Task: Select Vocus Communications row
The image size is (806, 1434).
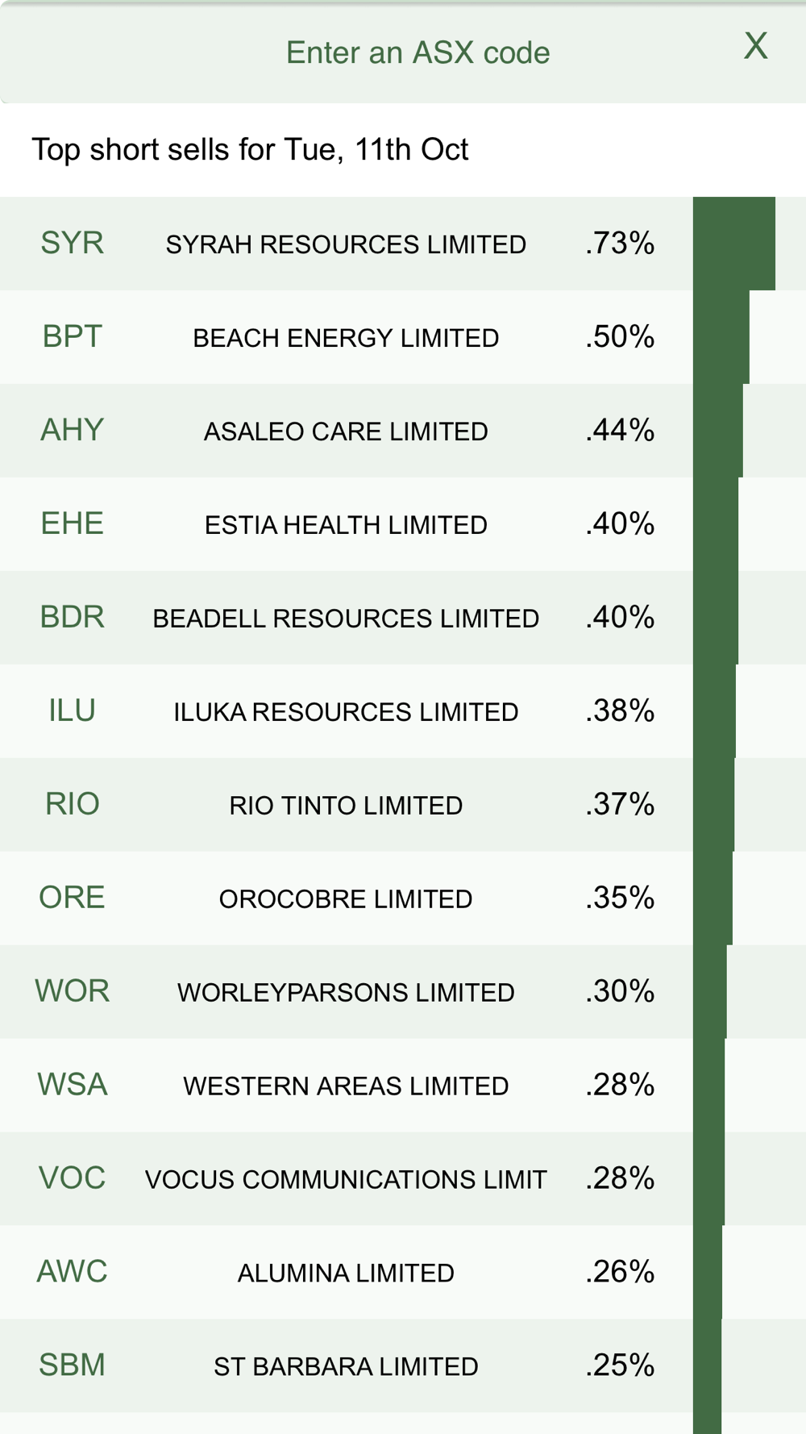Action: click(x=403, y=1179)
